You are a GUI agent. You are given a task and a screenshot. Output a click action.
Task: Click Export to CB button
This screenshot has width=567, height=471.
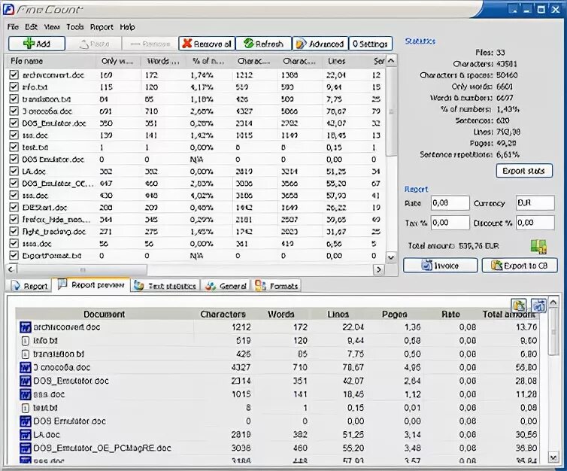520,266
